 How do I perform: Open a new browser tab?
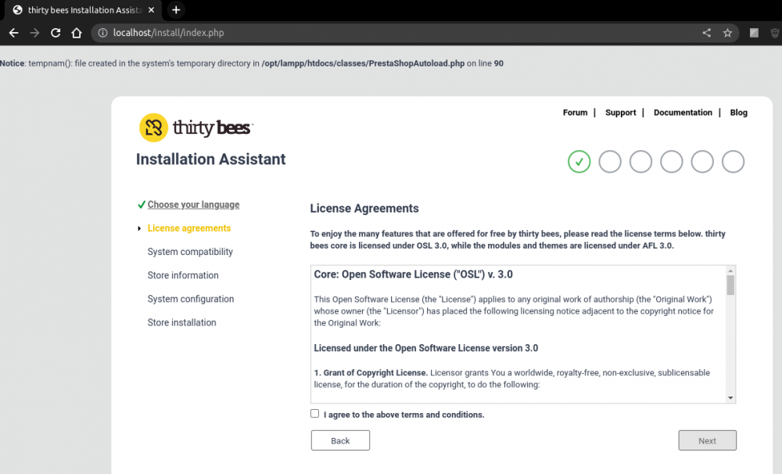click(176, 10)
